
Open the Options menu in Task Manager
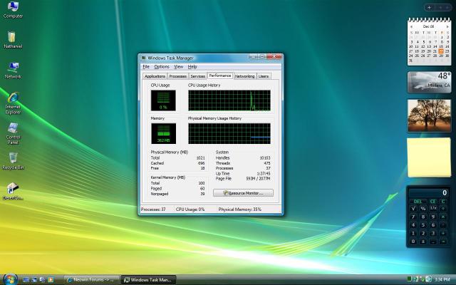(x=162, y=66)
